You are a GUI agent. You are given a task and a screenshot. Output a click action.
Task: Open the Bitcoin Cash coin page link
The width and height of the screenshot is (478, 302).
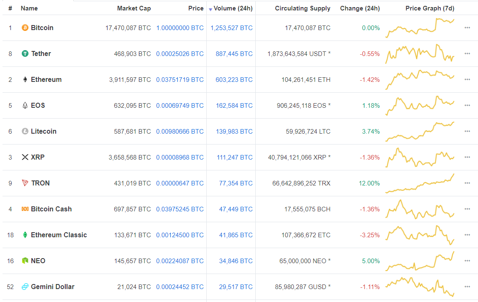[51, 209]
